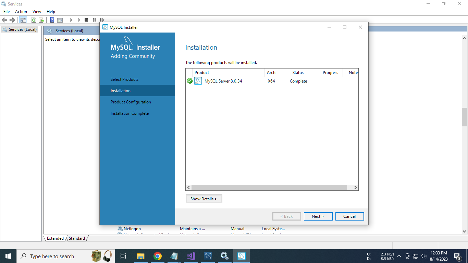Screen dimensions: 468x263
Task: Click MySQL Installer taskbar icon
Action: tap(242, 256)
